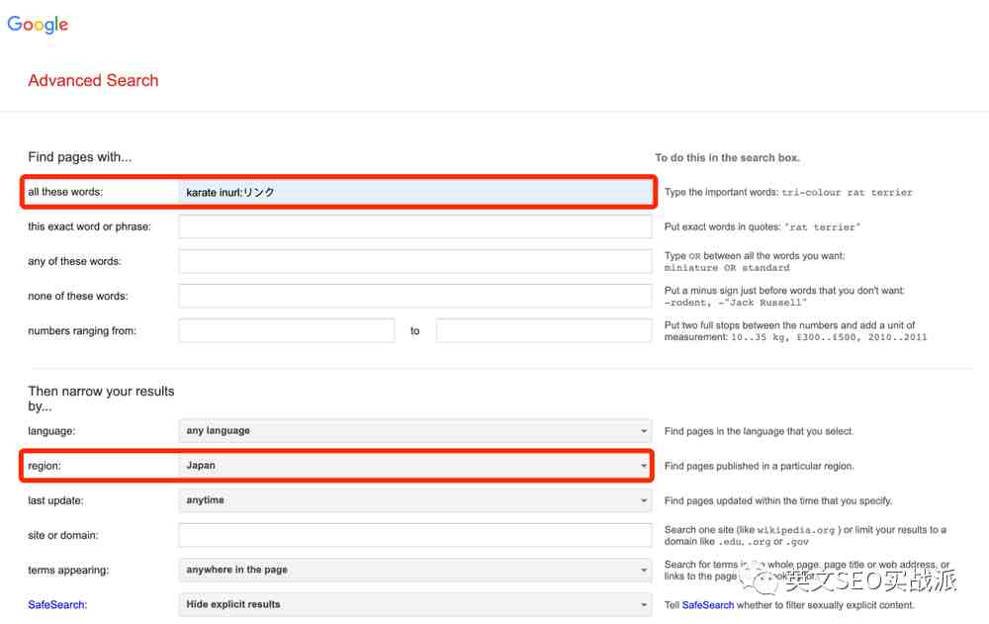This screenshot has width=989, height=624.
Task: Focus the 'all these words' input field
Action: click(x=415, y=192)
